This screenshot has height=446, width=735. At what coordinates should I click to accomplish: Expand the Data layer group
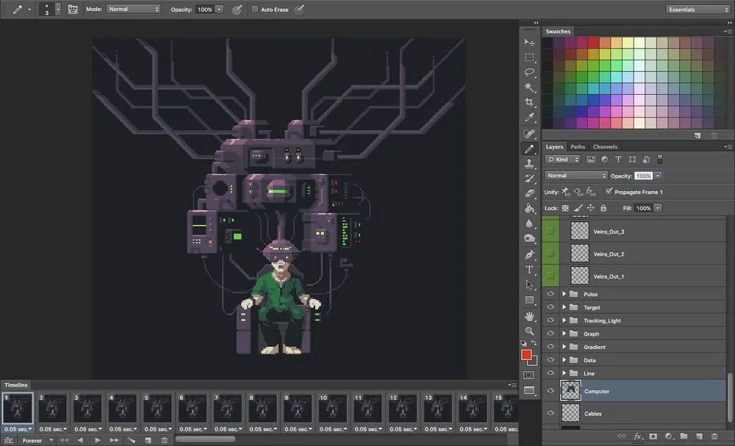click(564, 360)
